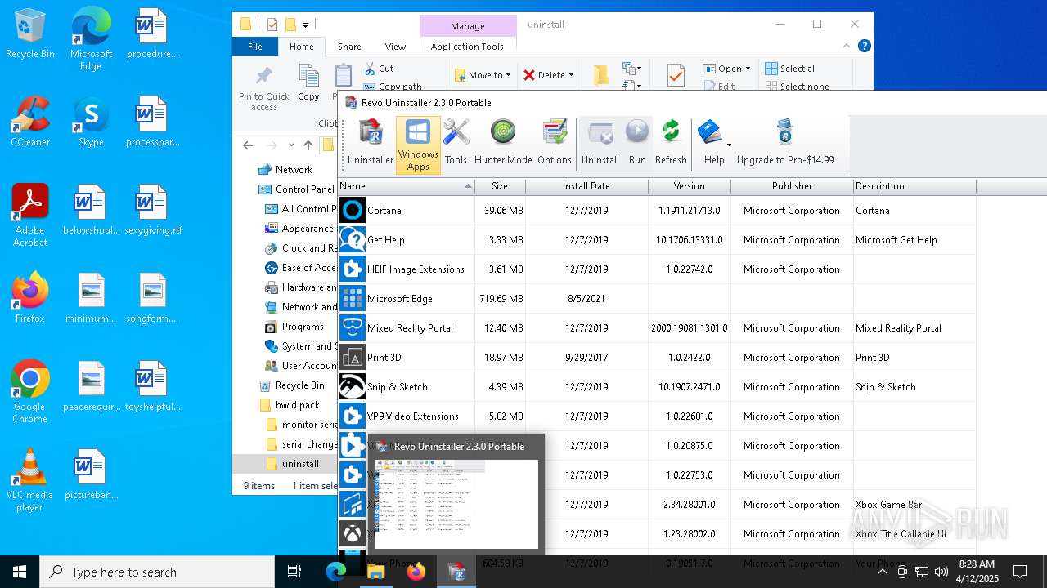Sort apps by Publisher column header
This screenshot has width=1047, height=588.
(792, 186)
